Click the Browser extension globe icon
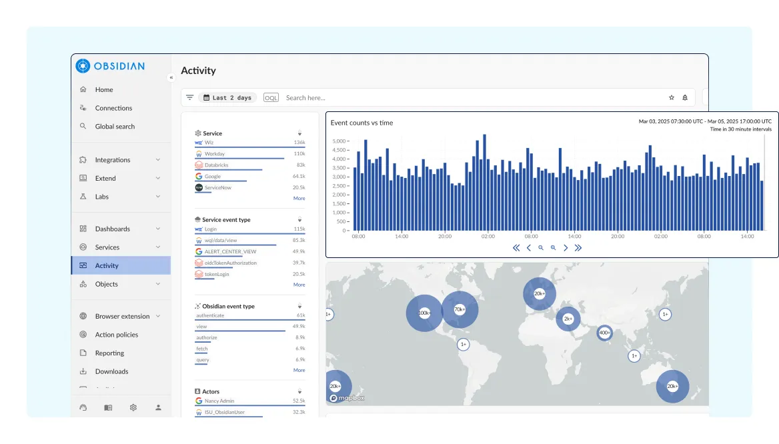The height and width of the screenshot is (444, 779). point(83,317)
